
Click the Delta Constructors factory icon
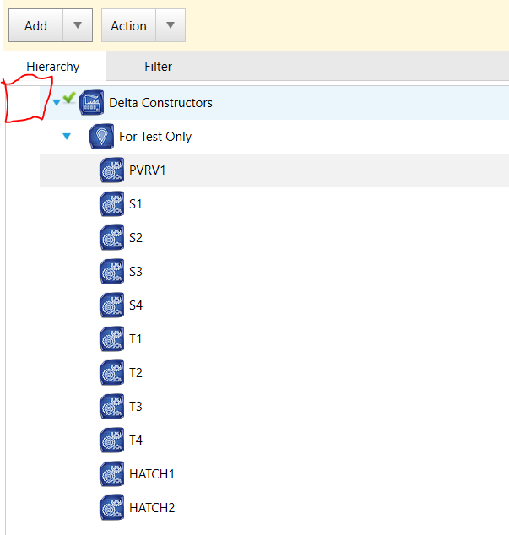[x=91, y=102]
